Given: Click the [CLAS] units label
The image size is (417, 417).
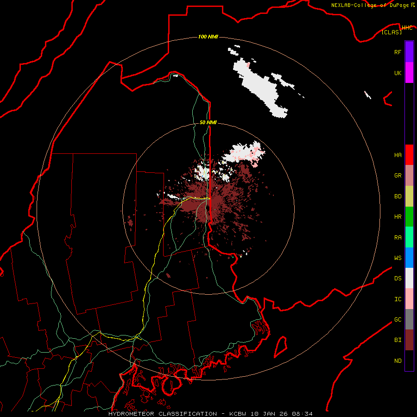Looking at the screenshot, I should tap(392, 32).
